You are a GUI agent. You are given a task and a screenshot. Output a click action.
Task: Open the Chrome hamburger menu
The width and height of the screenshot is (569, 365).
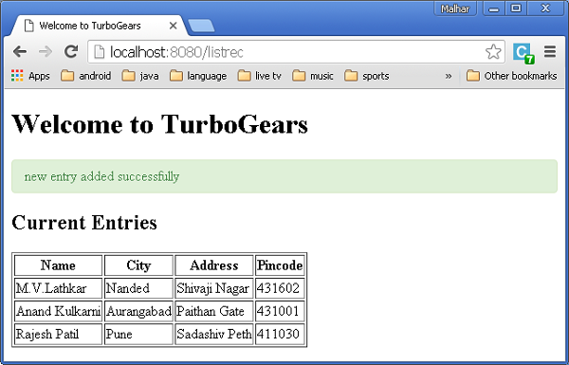coord(550,52)
